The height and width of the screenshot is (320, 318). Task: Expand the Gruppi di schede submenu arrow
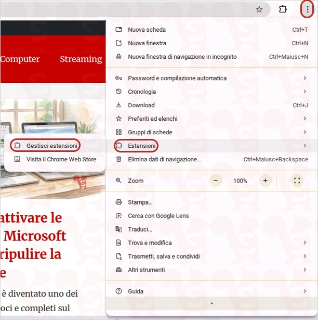point(304,132)
